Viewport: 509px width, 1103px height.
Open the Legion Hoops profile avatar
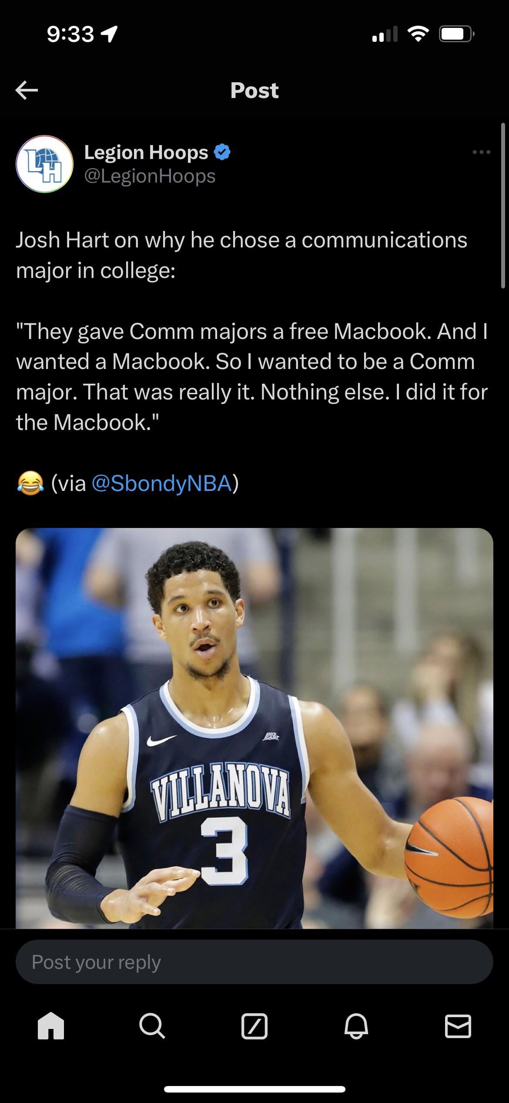(x=44, y=164)
